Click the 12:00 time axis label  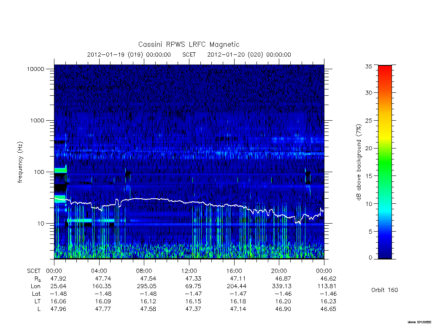tap(189, 271)
